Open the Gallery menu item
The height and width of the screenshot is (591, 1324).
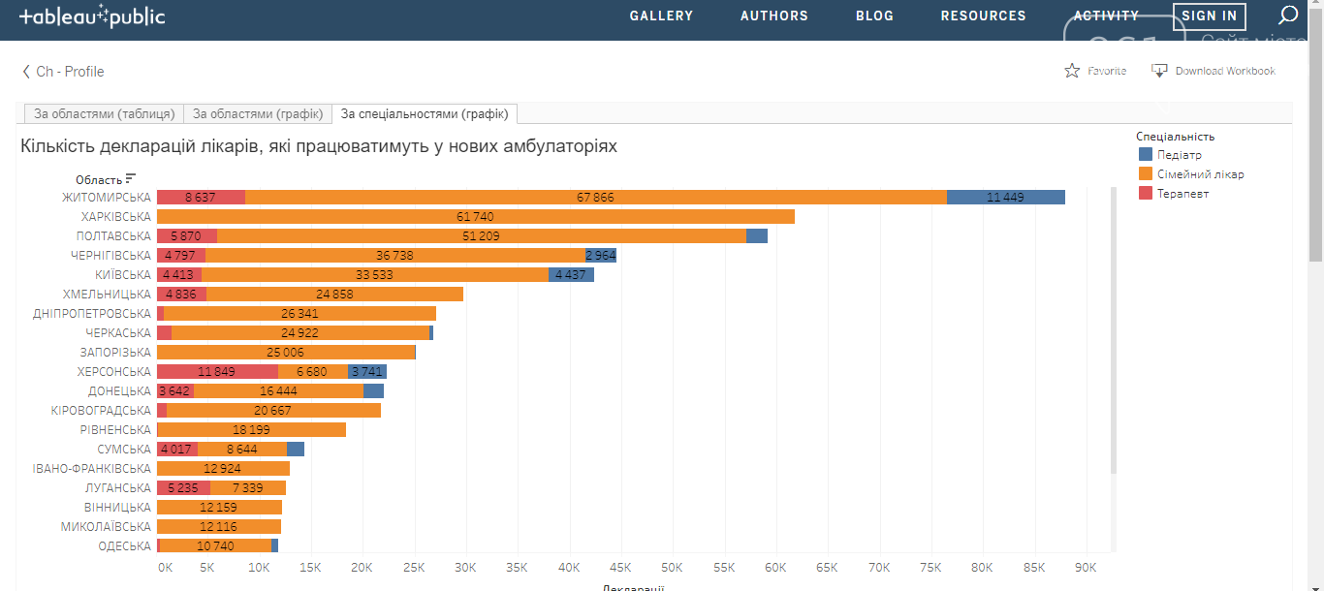[661, 16]
